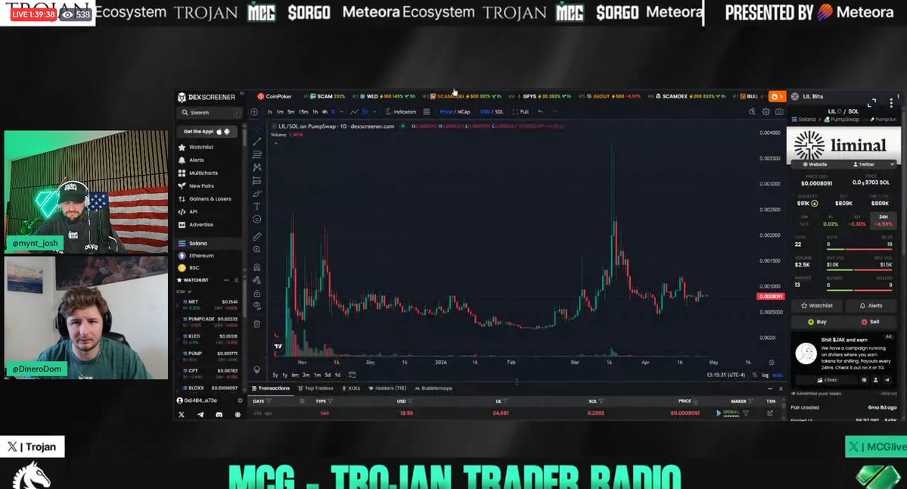This screenshot has width=907, height=489.
Task: Open Watchlist in the sidebar
Action: (196, 147)
